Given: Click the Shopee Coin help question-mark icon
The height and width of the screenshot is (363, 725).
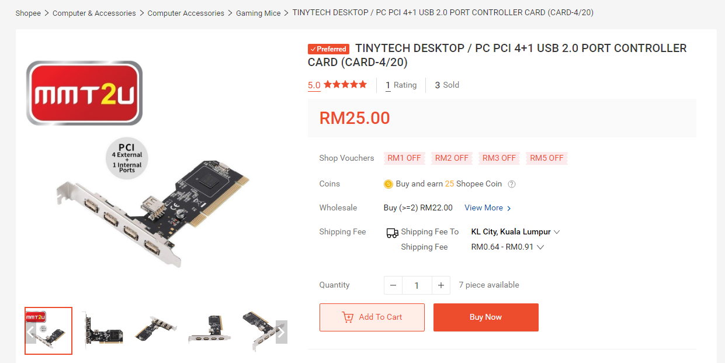Looking at the screenshot, I should [x=512, y=184].
